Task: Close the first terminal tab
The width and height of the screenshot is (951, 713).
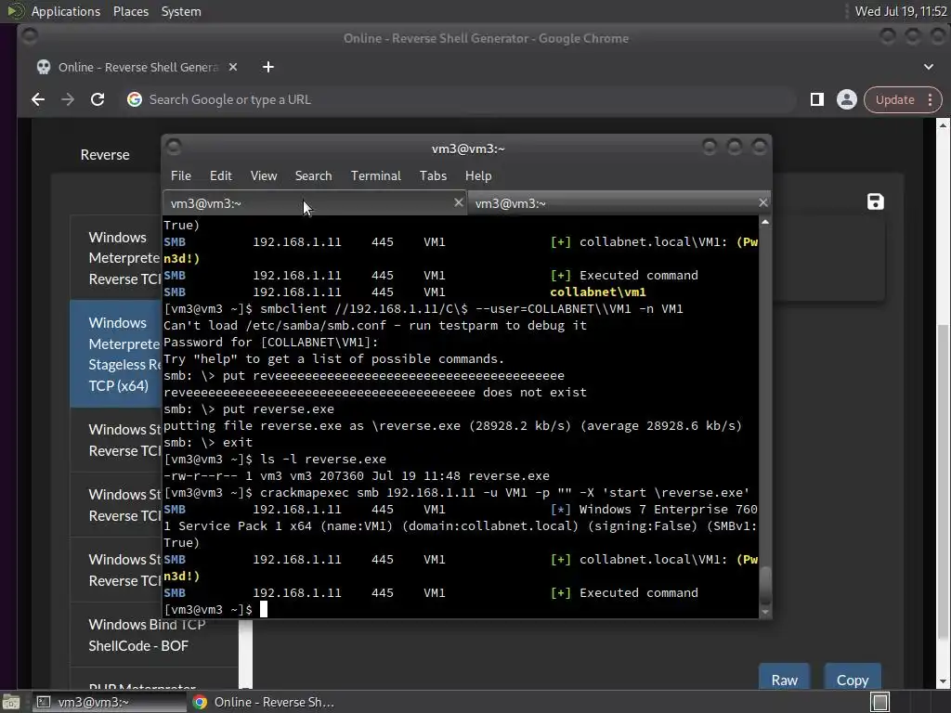Action: [459, 202]
